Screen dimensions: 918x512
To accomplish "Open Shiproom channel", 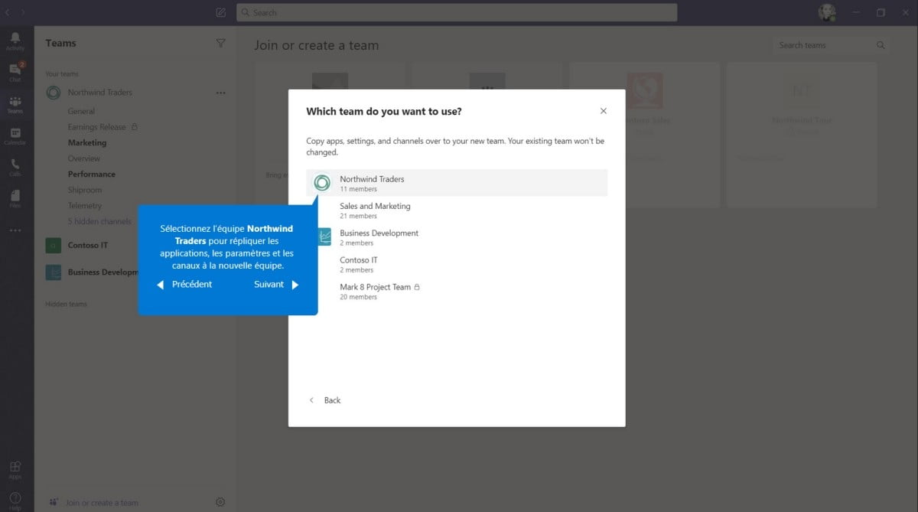I will coord(84,190).
